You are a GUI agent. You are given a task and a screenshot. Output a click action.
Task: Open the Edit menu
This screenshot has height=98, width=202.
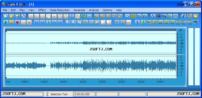coord(13,10)
